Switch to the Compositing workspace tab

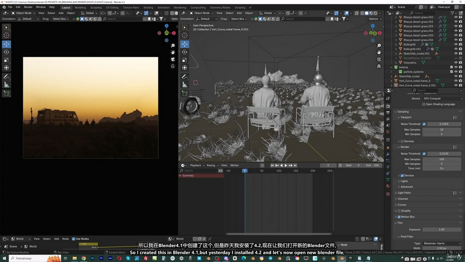point(198,7)
